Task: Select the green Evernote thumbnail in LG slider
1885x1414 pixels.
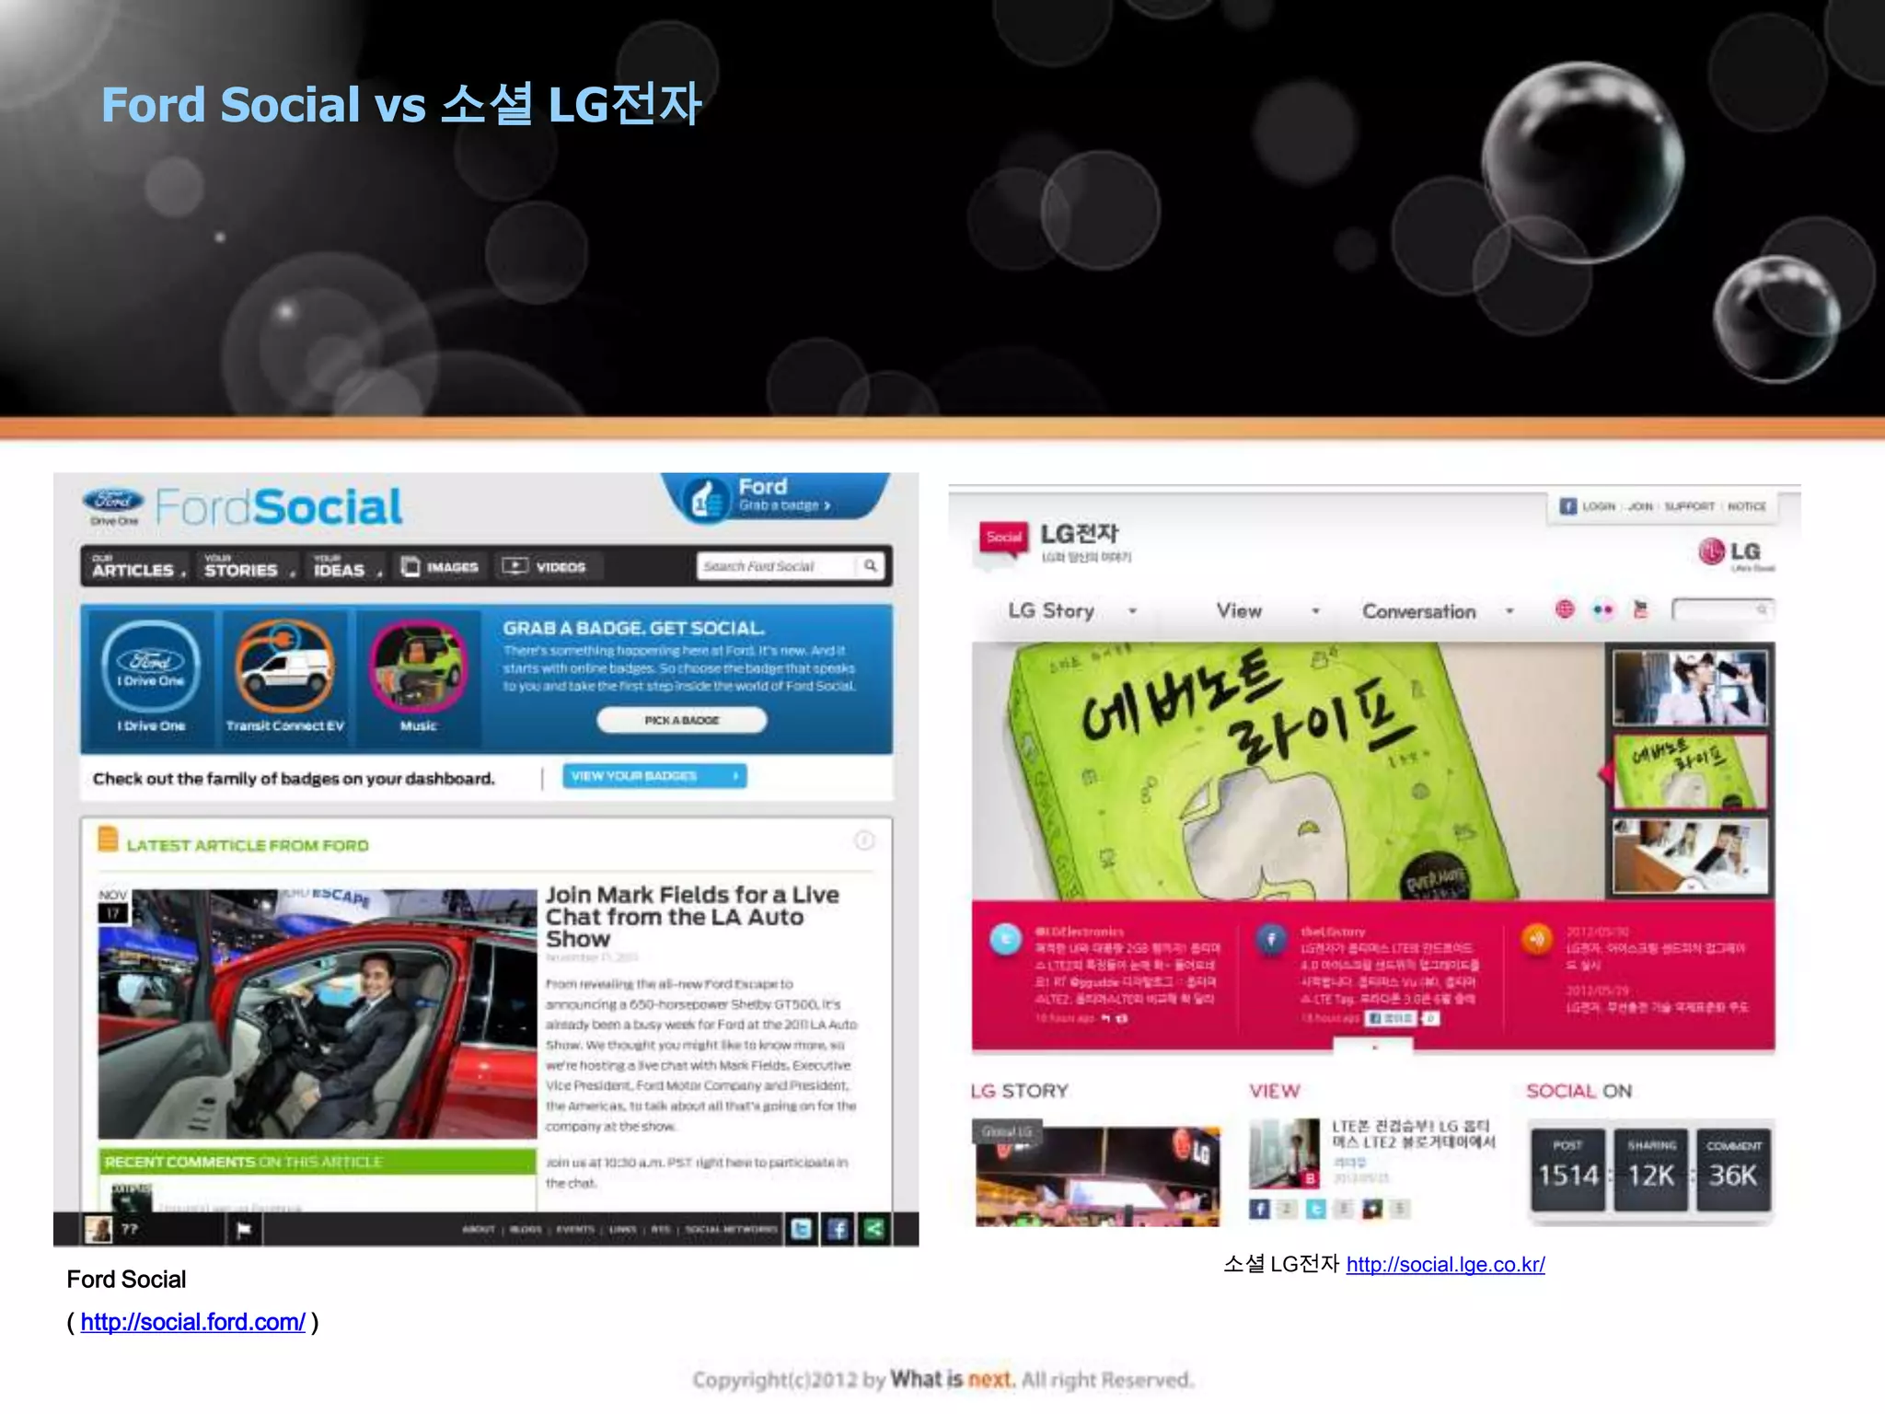Action: tap(1690, 771)
